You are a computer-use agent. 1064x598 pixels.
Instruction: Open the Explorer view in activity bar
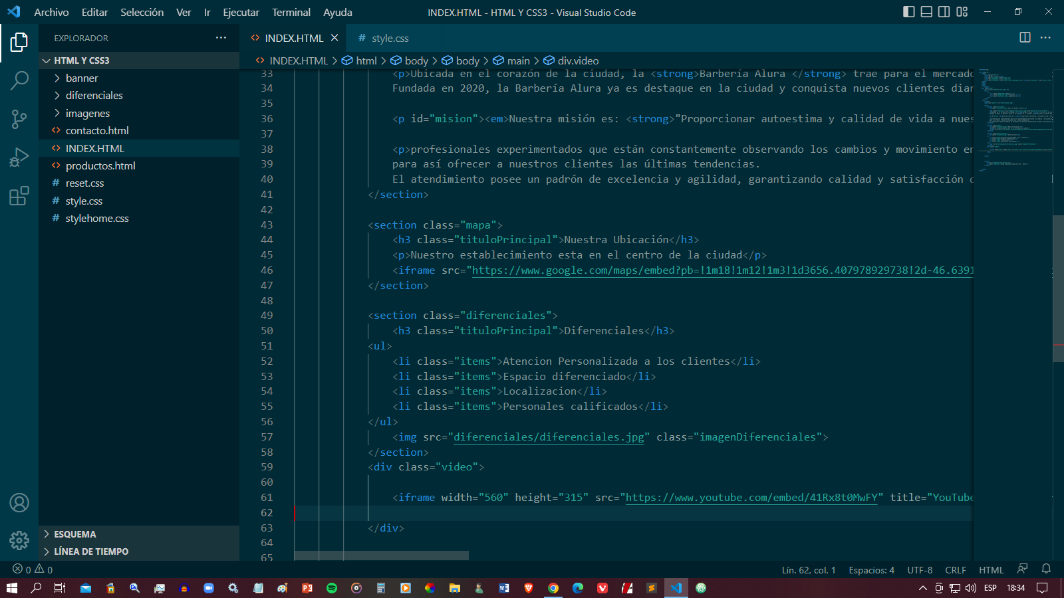(19, 43)
